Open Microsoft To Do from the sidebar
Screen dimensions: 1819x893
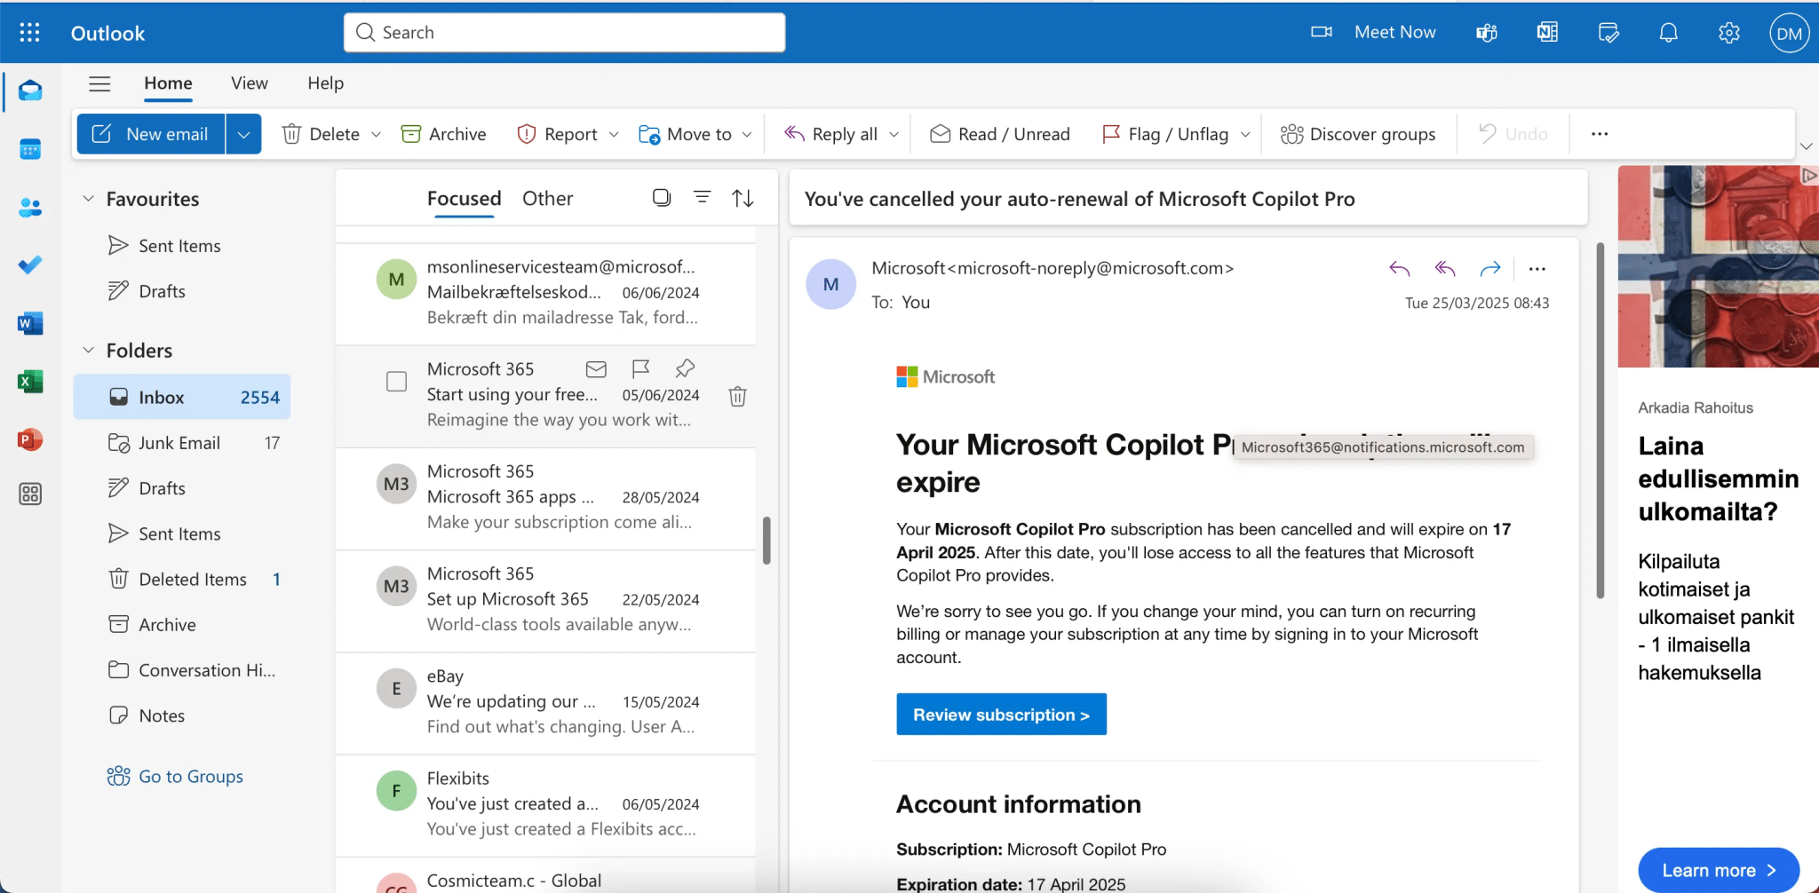tap(30, 265)
